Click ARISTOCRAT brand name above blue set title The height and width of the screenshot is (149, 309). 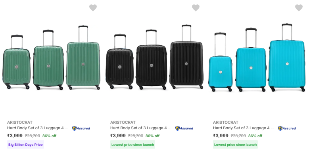(225, 122)
